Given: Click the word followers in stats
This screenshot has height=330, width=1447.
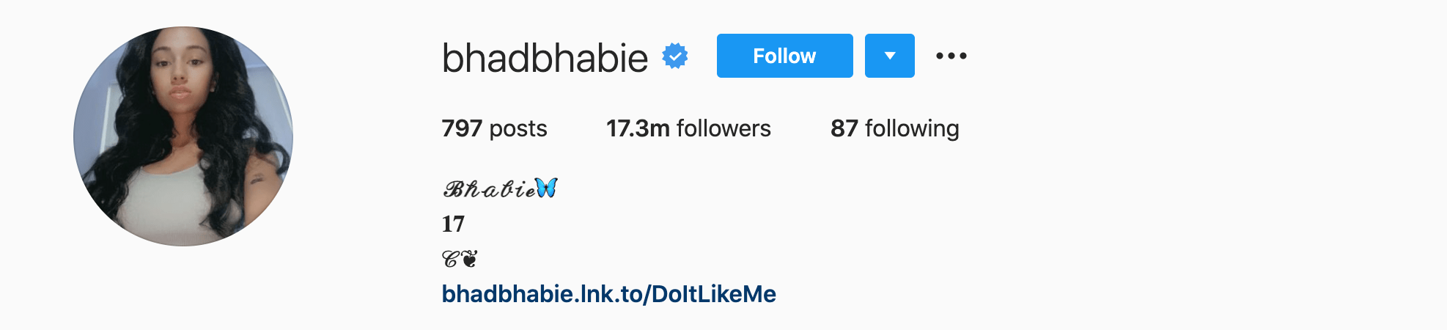Looking at the screenshot, I should coord(723,128).
